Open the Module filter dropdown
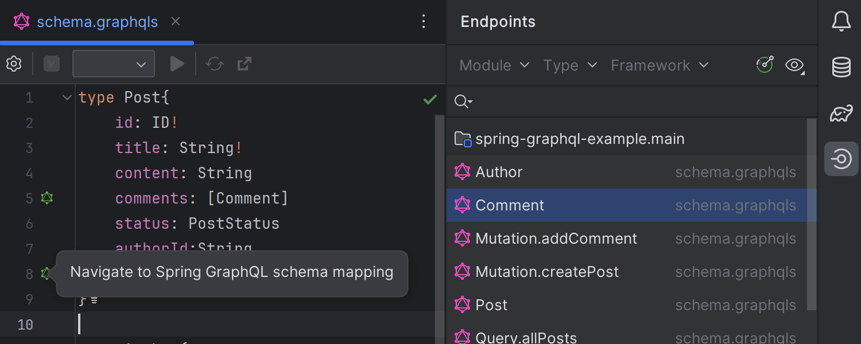861x344 pixels. pos(494,65)
